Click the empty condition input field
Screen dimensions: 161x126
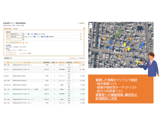16,39
